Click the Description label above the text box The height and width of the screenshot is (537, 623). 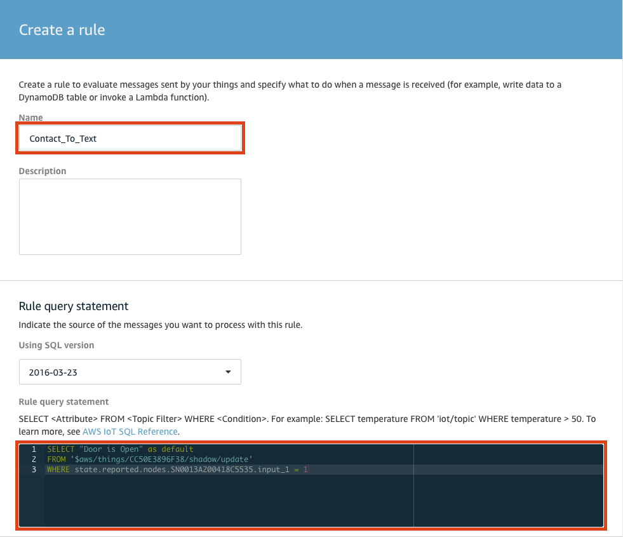pyautogui.click(x=43, y=171)
